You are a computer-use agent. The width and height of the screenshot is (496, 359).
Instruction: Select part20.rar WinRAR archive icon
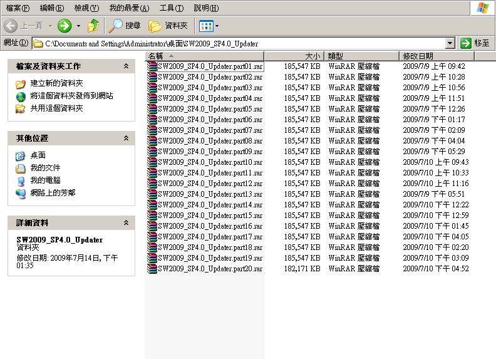152,269
